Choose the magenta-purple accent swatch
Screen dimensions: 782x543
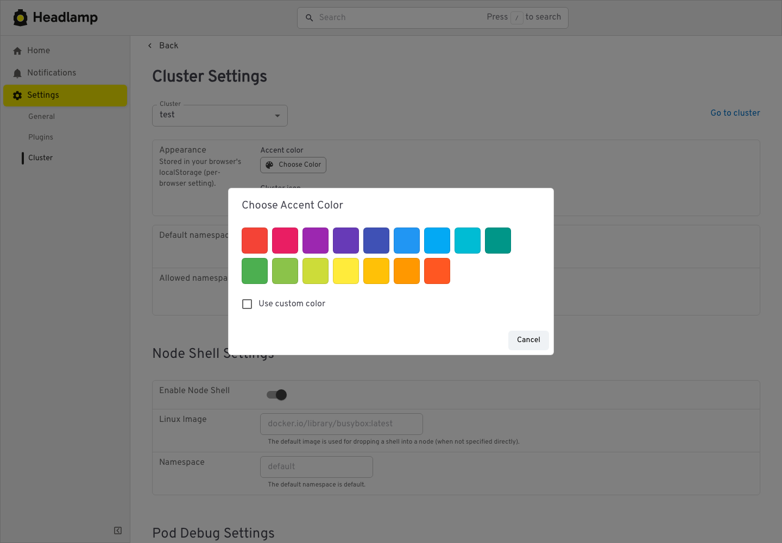point(316,241)
